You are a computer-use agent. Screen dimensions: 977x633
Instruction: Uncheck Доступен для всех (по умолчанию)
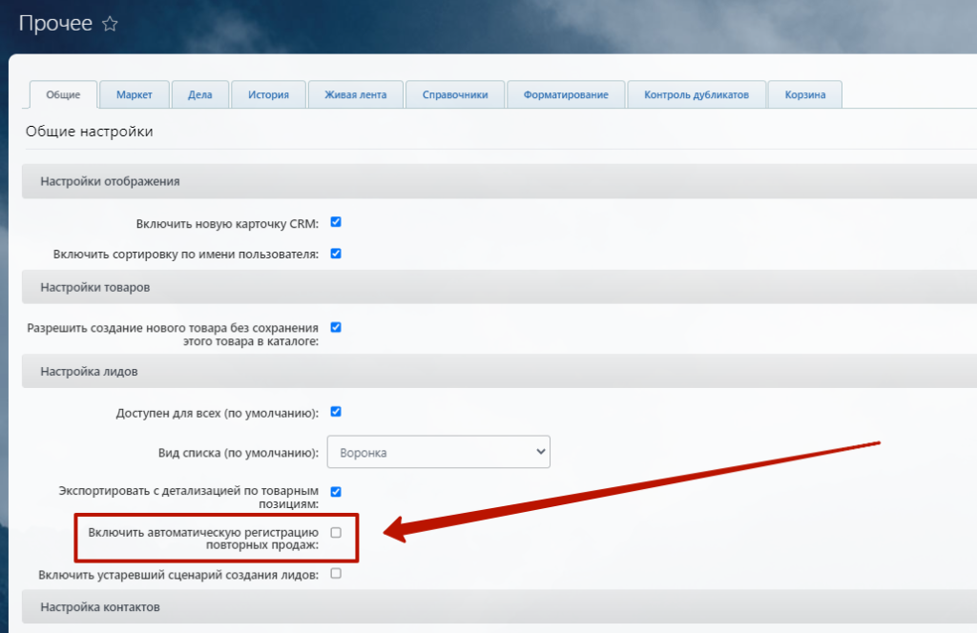(336, 412)
